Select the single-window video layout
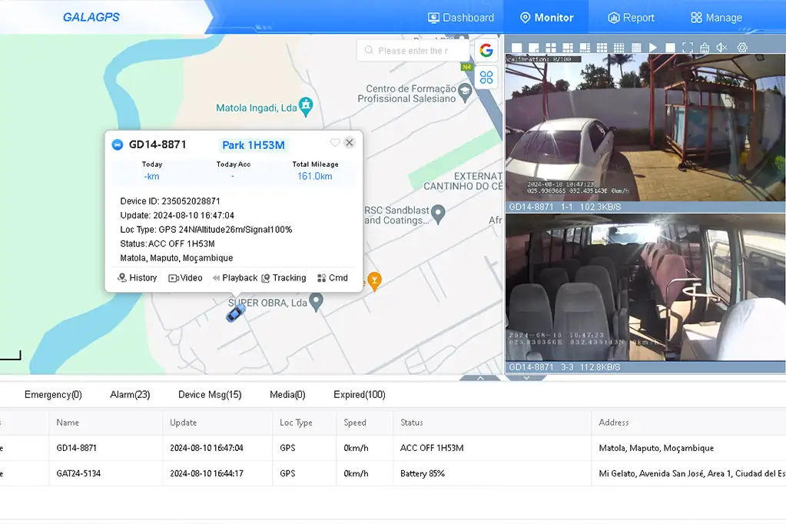 (517, 48)
